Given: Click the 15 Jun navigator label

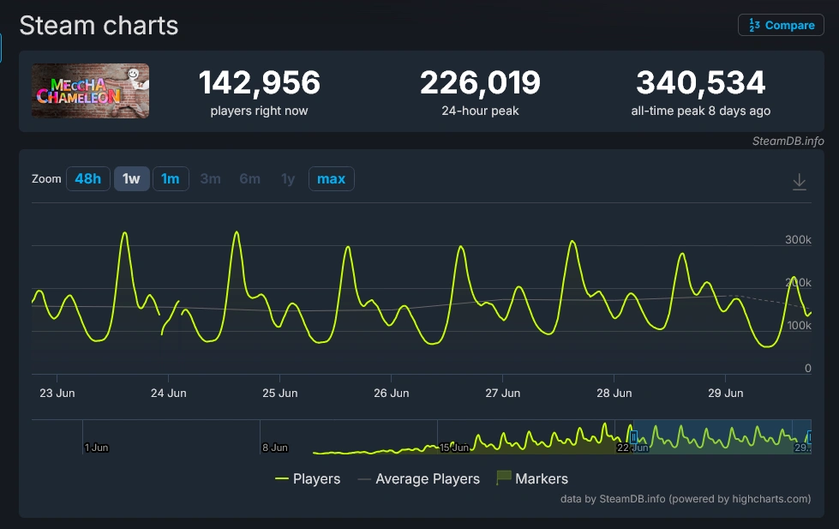Looking at the screenshot, I should tap(453, 447).
